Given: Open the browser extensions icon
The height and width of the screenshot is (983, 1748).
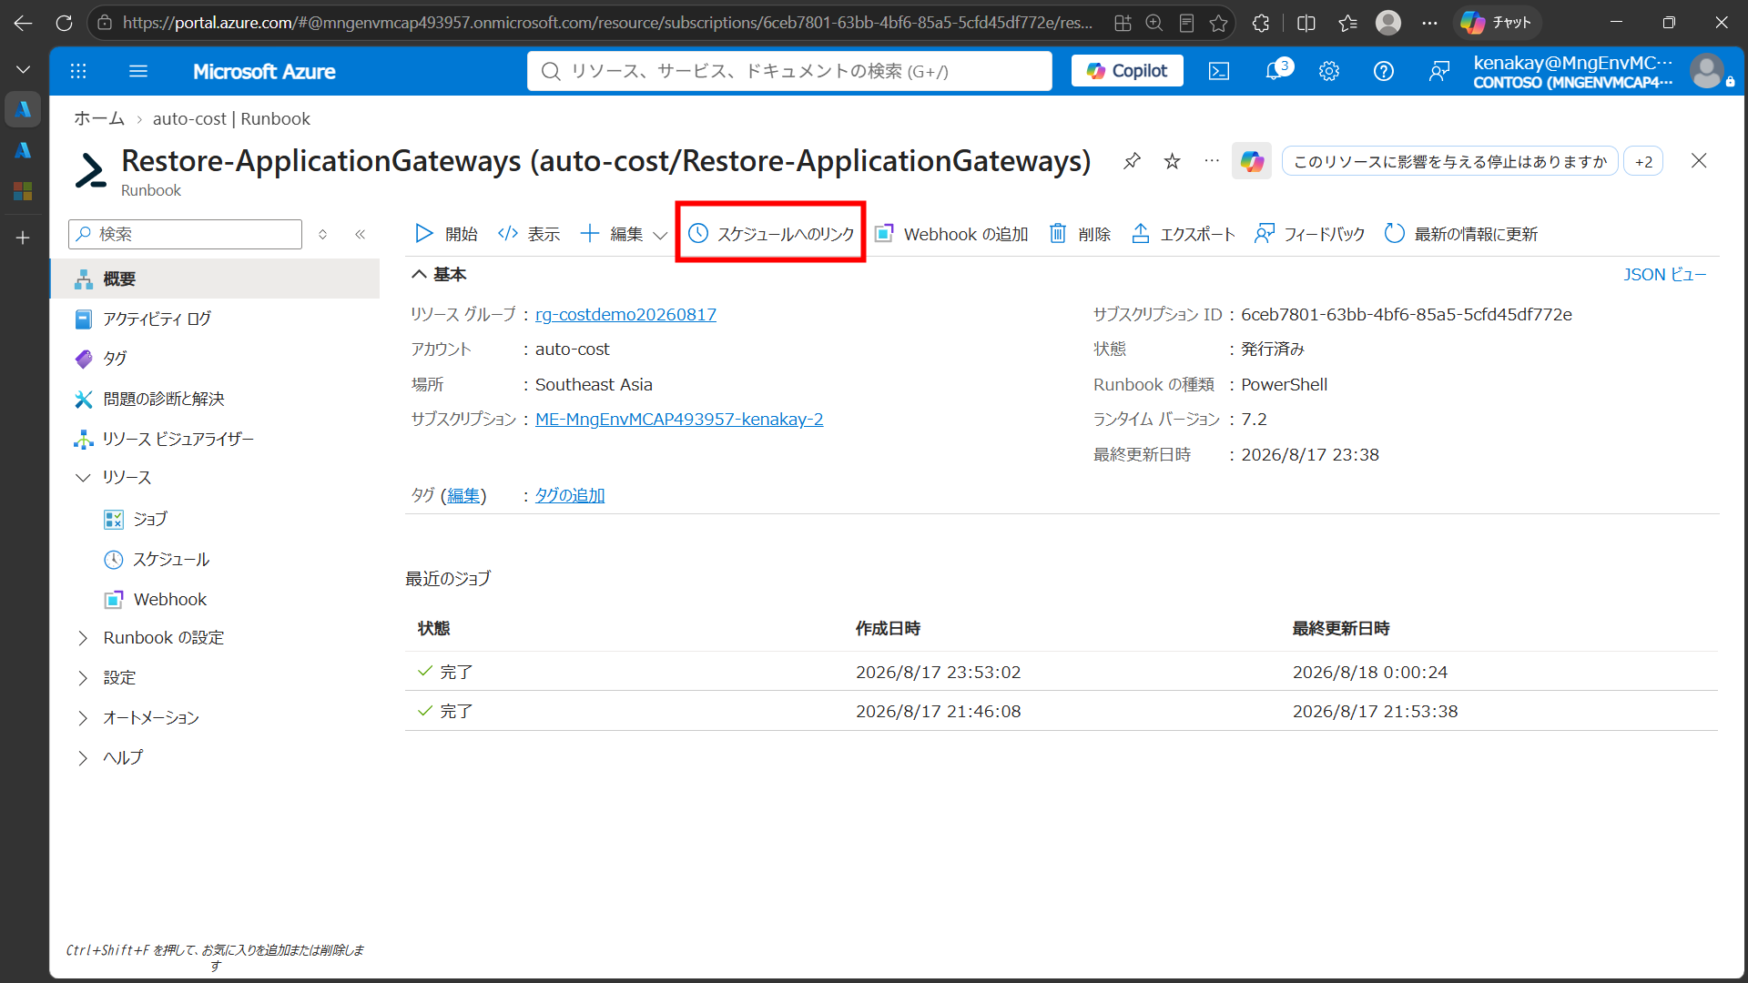Looking at the screenshot, I should click(1261, 23).
